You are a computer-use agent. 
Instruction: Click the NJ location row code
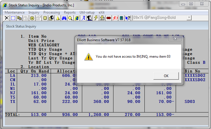click(13, 93)
